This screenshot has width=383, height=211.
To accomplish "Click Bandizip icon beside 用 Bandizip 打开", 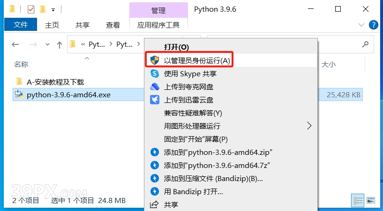I will tap(155, 191).
